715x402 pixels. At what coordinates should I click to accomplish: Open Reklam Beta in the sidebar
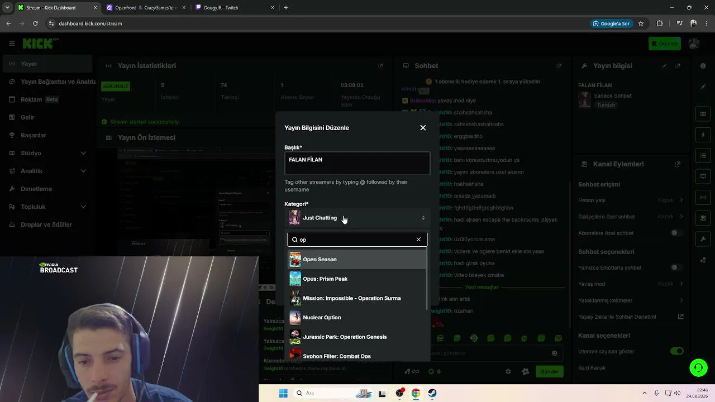(47, 99)
